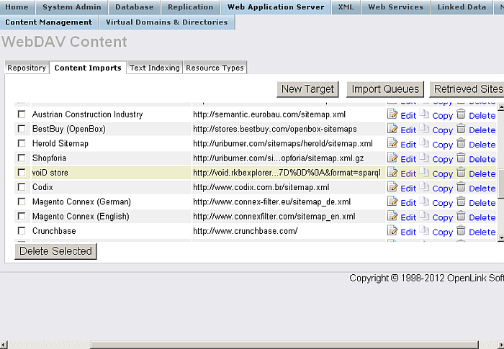Check the Austrian Construction Industry checkbox
504x349 pixels.
click(x=22, y=114)
